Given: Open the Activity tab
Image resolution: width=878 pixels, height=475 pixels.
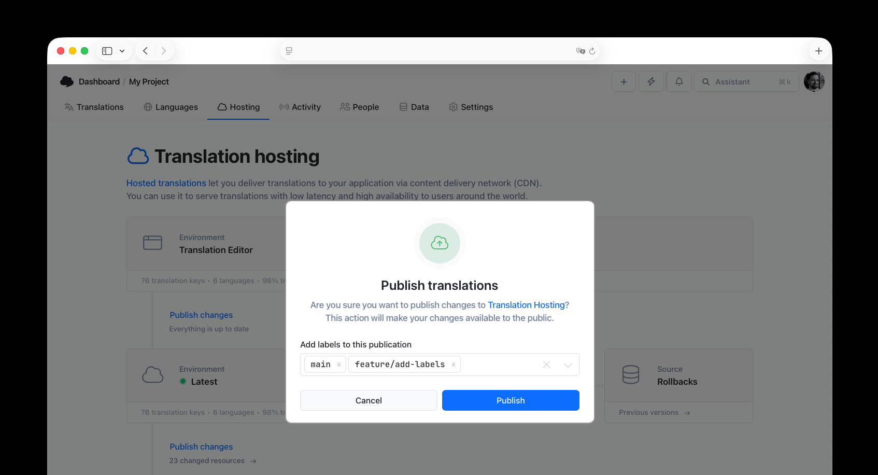Looking at the screenshot, I should click(300, 107).
